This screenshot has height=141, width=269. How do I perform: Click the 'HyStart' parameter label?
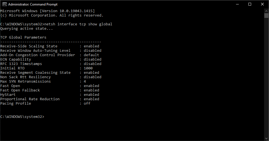tap(8, 95)
